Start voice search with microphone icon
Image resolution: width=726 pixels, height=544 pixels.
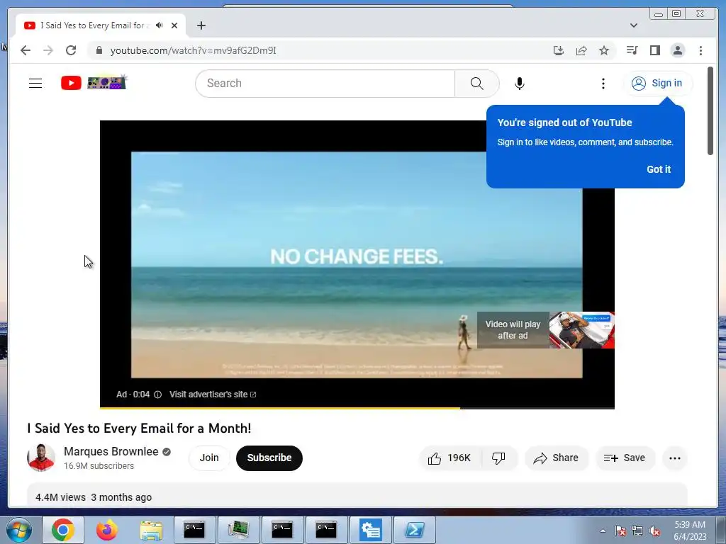click(x=520, y=84)
